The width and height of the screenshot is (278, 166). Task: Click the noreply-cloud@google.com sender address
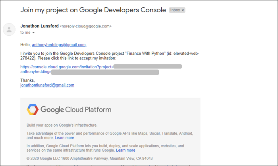pyautogui.click(x=86, y=26)
